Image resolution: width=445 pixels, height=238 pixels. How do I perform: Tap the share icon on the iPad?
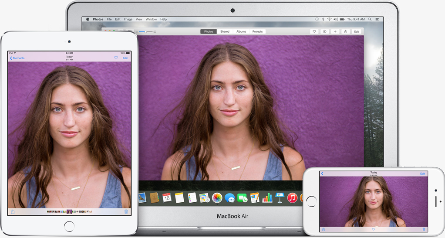(x=13, y=212)
